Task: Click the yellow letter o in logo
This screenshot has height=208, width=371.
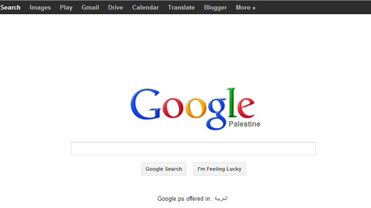Action: pos(196,108)
